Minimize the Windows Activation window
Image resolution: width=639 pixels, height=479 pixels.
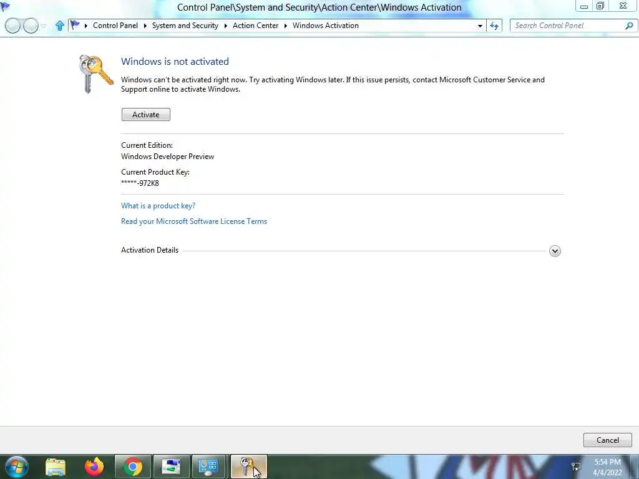click(x=583, y=6)
